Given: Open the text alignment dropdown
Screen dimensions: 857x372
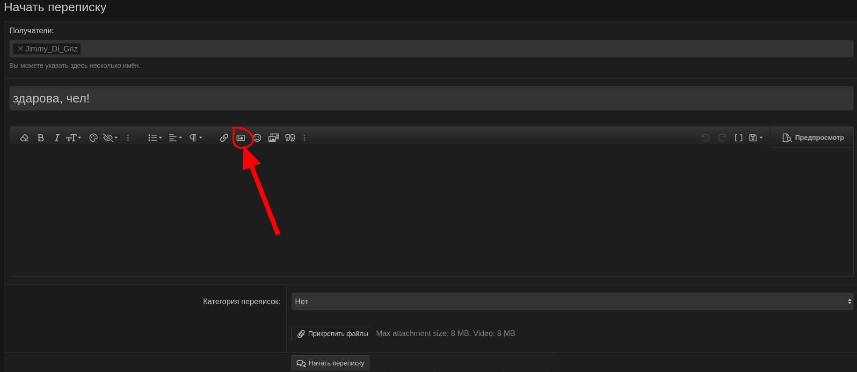Looking at the screenshot, I should pyautogui.click(x=175, y=138).
